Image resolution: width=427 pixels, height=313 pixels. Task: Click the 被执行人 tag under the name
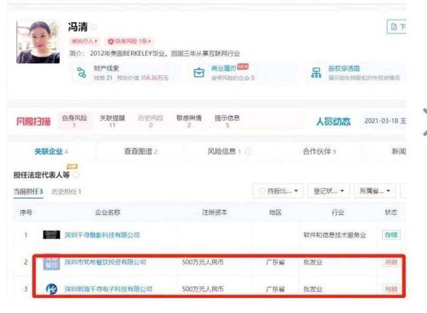coord(84,41)
